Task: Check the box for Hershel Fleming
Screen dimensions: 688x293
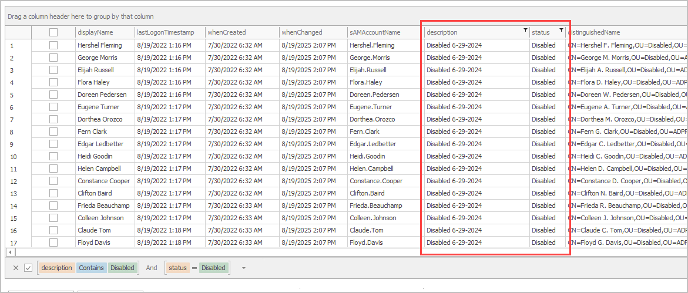Action: click(x=53, y=45)
